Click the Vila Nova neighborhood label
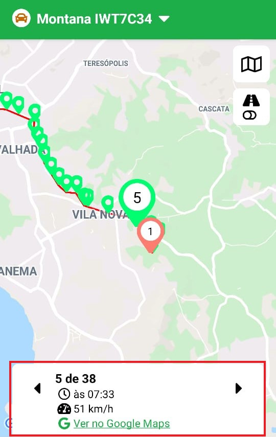The height and width of the screenshot is (437, 276). pos(99,214)
